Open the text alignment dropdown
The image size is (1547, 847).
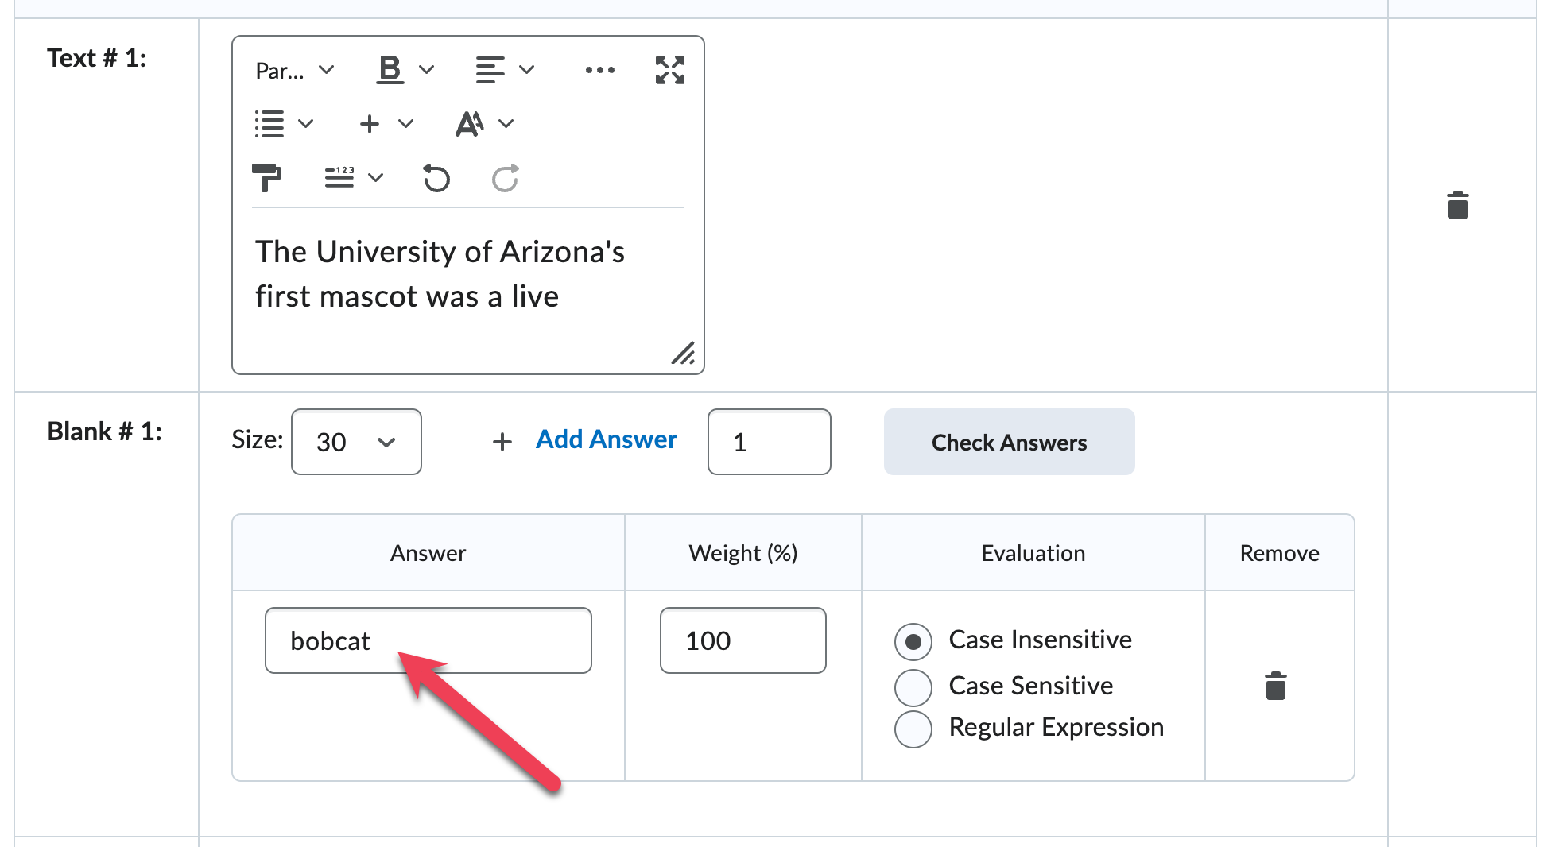(x=504, y=70)
